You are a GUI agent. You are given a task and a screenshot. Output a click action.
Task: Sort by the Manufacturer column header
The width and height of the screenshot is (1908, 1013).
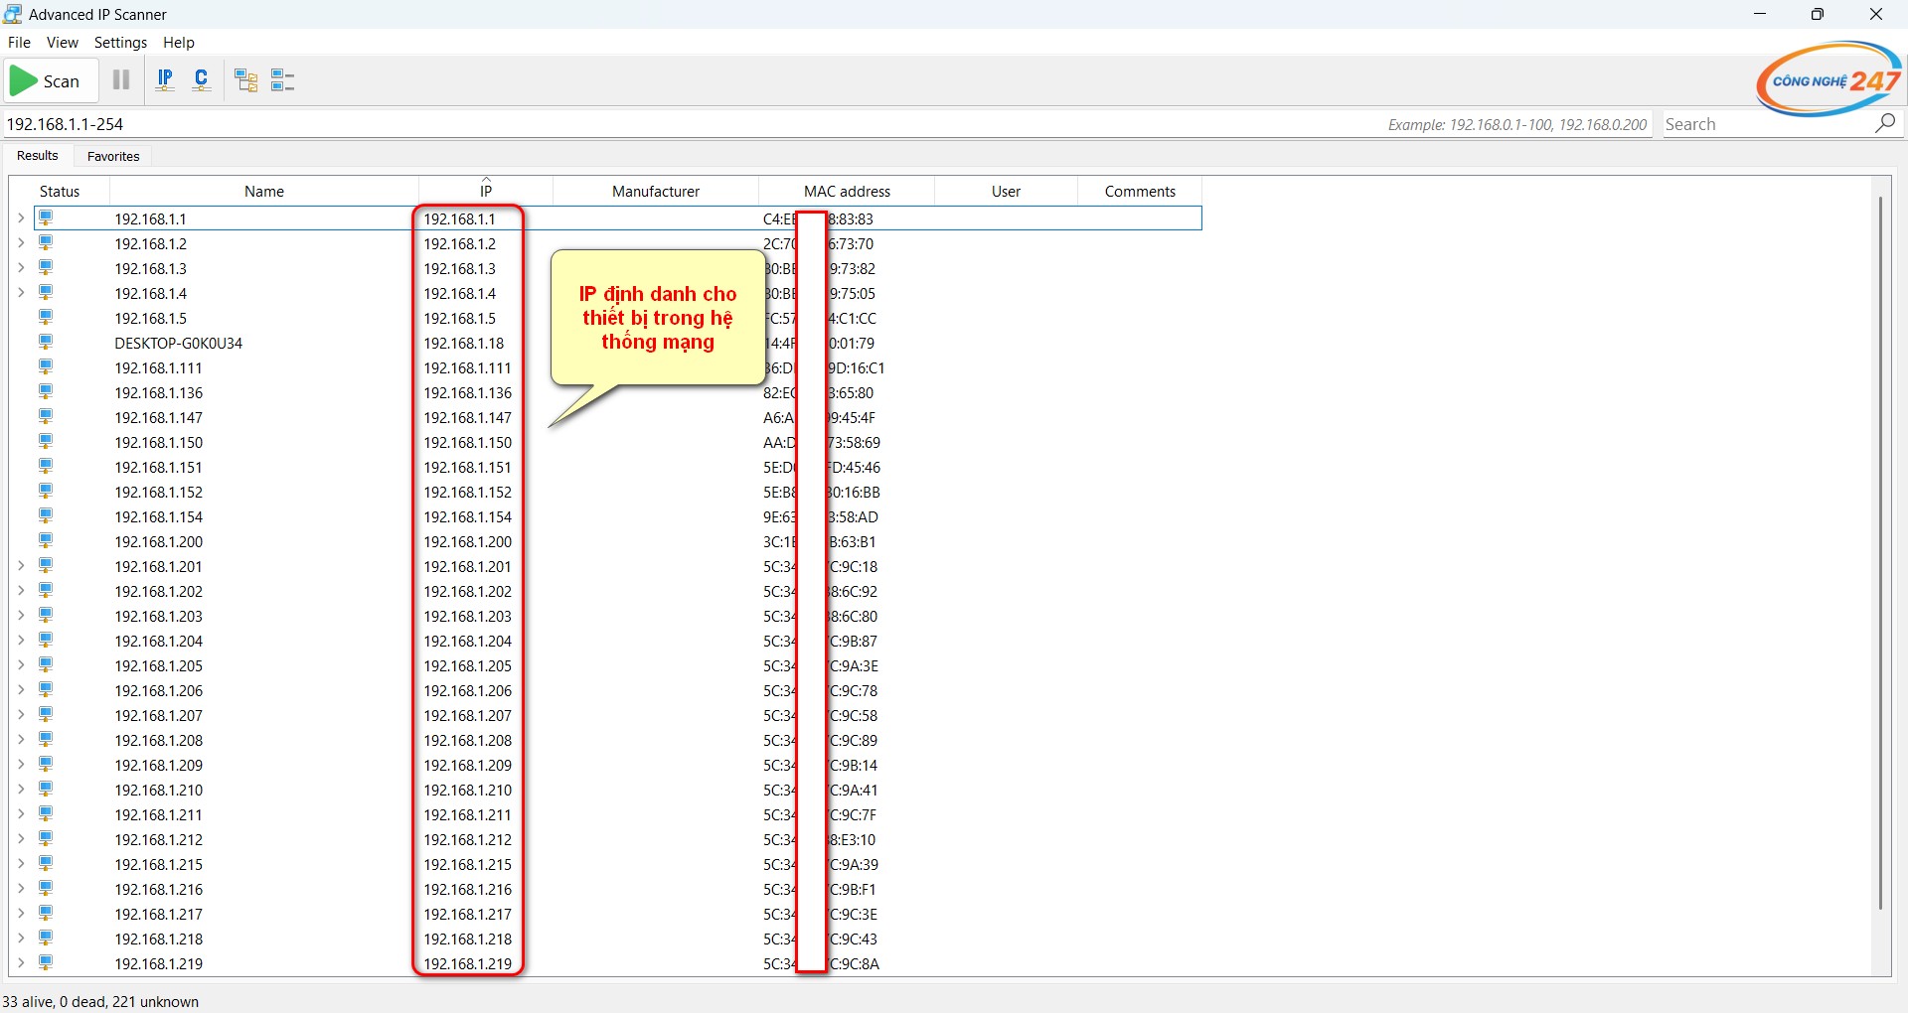coord(656,191)
